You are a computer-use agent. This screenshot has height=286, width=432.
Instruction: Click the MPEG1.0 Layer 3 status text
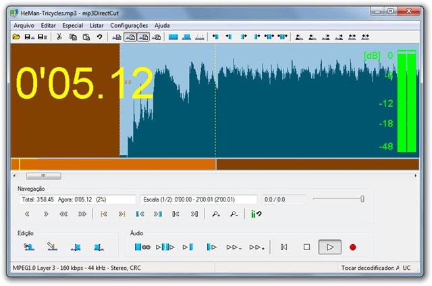77,268
